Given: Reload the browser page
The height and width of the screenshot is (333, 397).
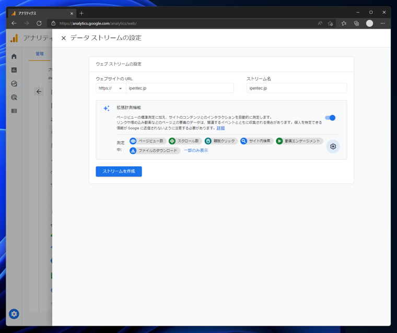Looking at the screenshot, I should coord(39,23).
